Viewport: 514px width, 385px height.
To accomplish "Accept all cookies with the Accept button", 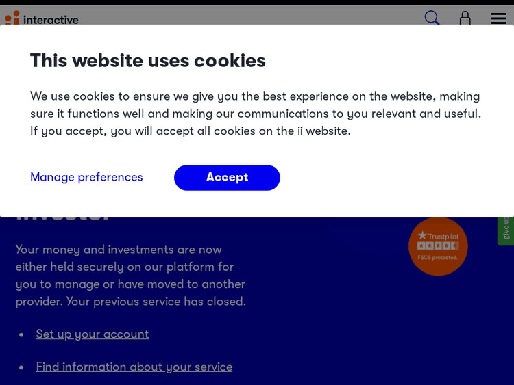I will click(227, 178).
